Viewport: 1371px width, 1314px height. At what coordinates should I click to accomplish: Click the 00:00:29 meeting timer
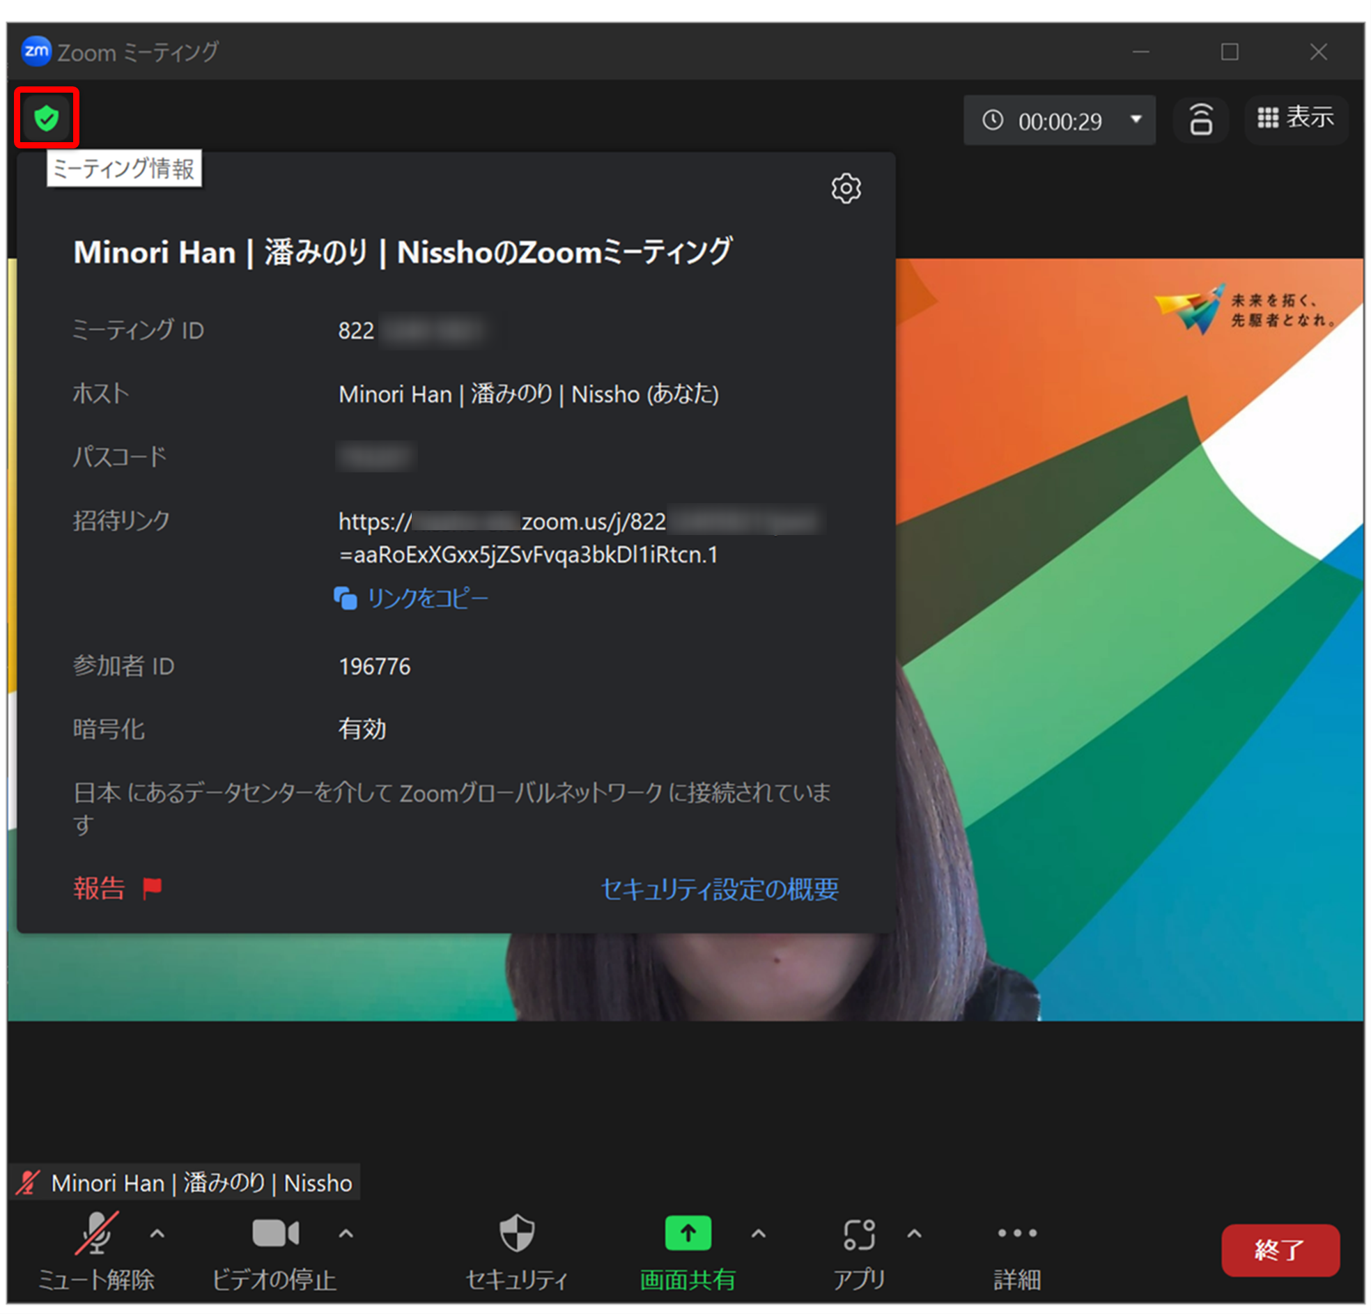pyautogui.click(x=1059, y=121)
